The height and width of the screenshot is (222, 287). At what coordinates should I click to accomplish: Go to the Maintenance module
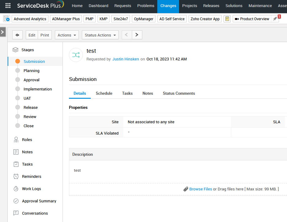tap(260, 6)
